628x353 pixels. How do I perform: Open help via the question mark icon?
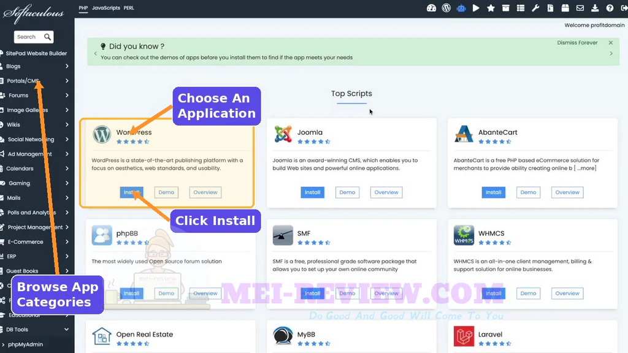pyautogui.click(x=610, y=8)
